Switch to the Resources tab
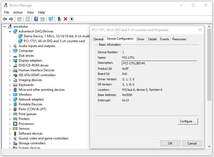Image resolution: width=214 pixels, height=157 pixels. (179, 39)
